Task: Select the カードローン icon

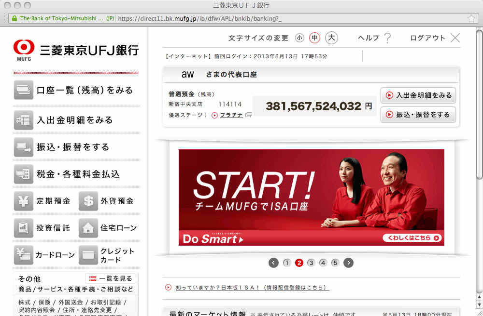Action: [23, 255]
